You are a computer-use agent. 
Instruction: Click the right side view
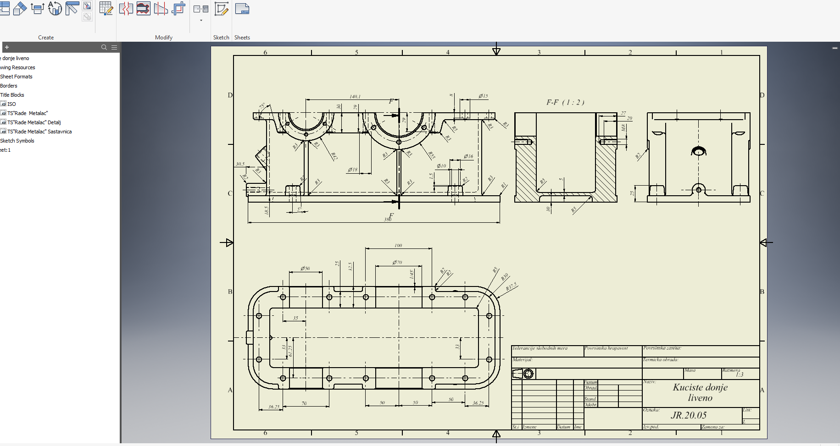[x=699, y=157]
